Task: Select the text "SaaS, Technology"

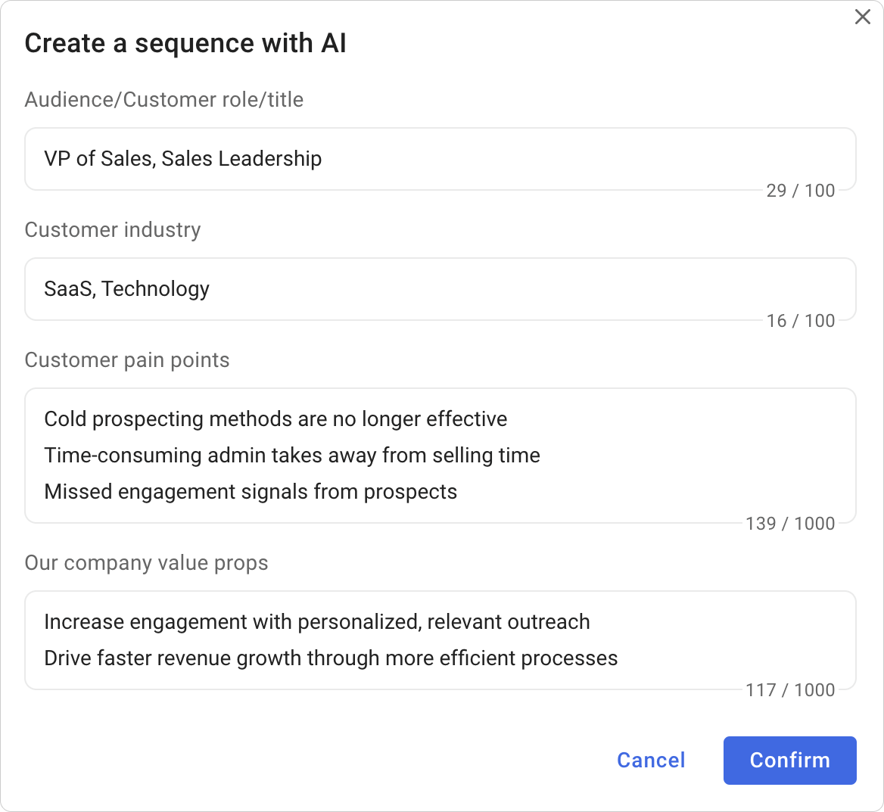Action: pos(126,289)
